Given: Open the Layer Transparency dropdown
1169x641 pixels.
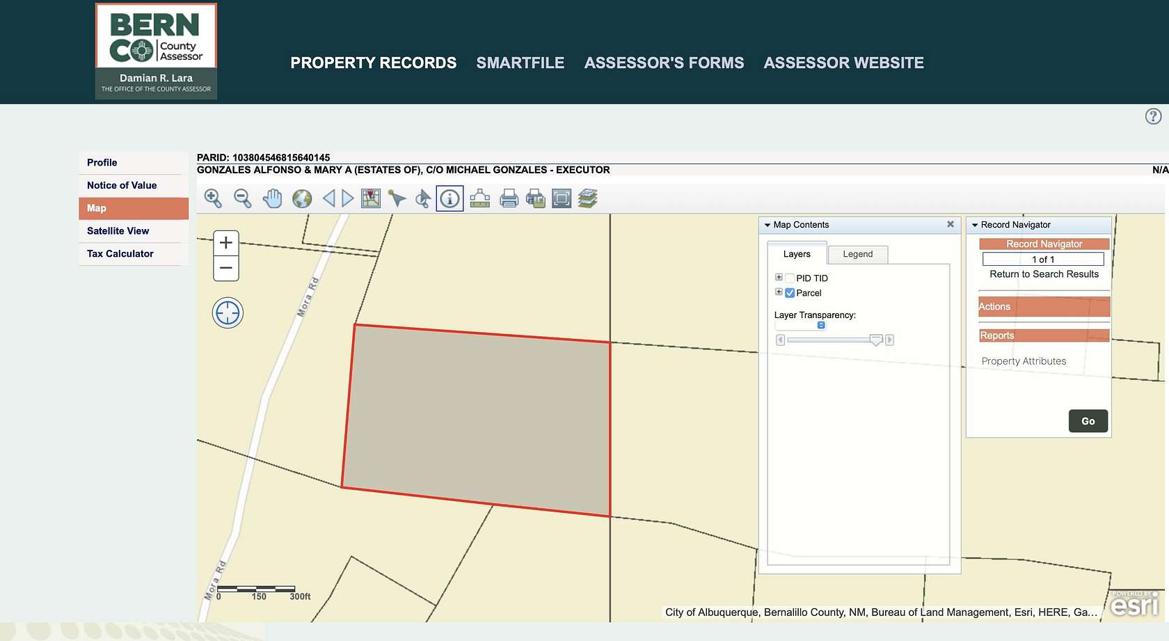Looking at the screenshot, I should tap(822, 325).
